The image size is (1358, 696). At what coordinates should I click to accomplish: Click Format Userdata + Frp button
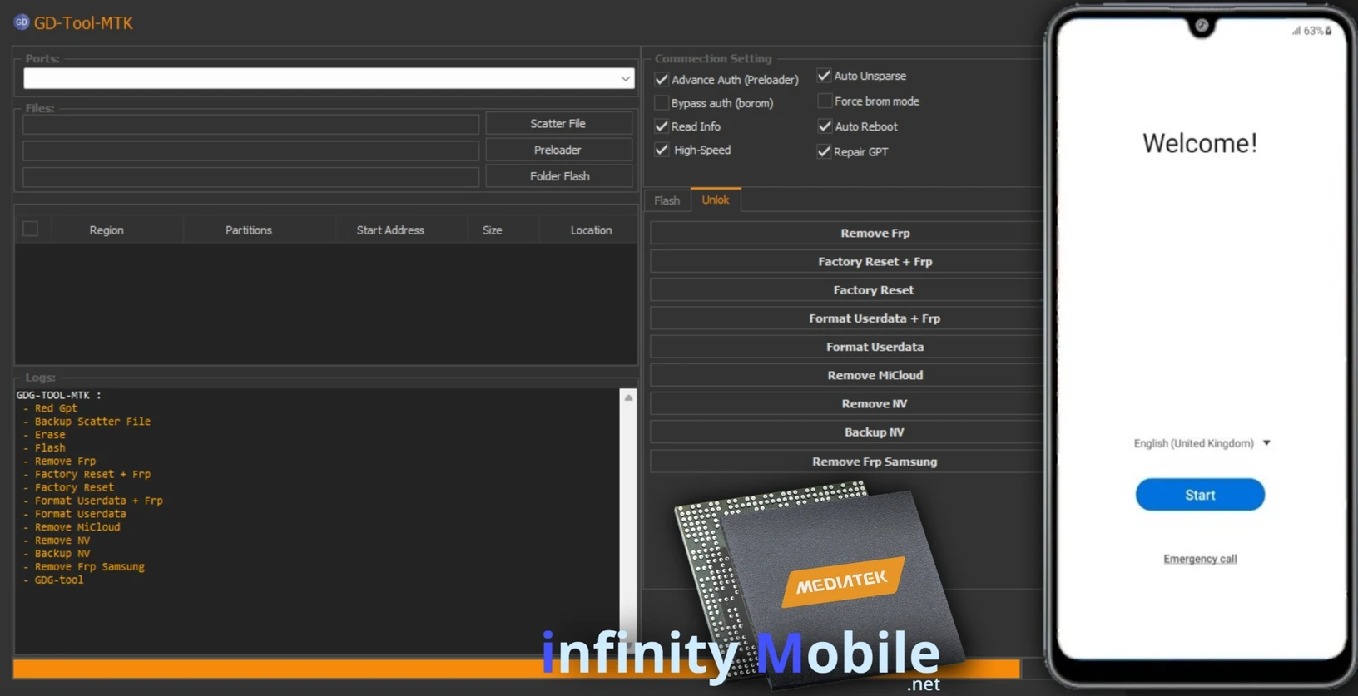coord(845,318)
